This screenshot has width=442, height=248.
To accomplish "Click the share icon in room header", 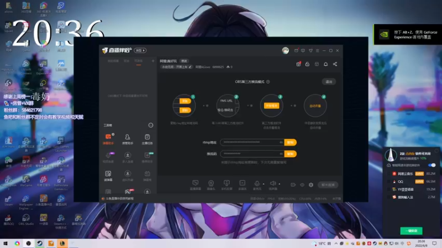I will [x=335, y=64].
